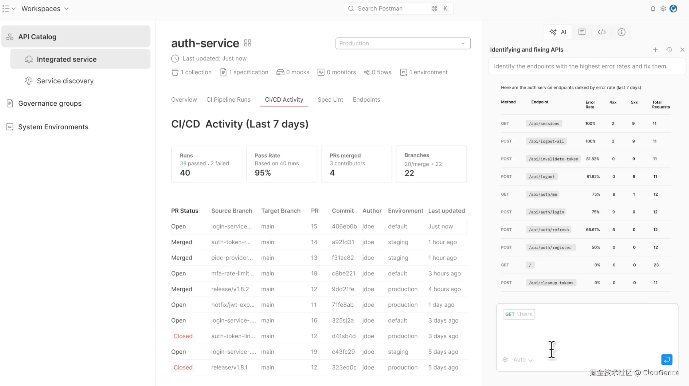Screen dimensions: 689x386
Task: Switch to the Overview tab
Action: (184, 100)
